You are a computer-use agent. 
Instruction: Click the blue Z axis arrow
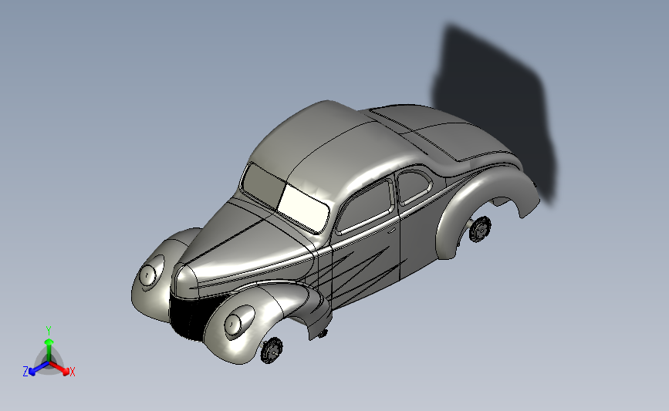[x=39, y=369]
